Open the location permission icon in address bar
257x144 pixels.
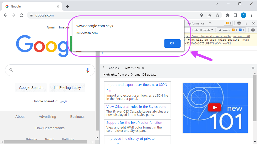202,15
